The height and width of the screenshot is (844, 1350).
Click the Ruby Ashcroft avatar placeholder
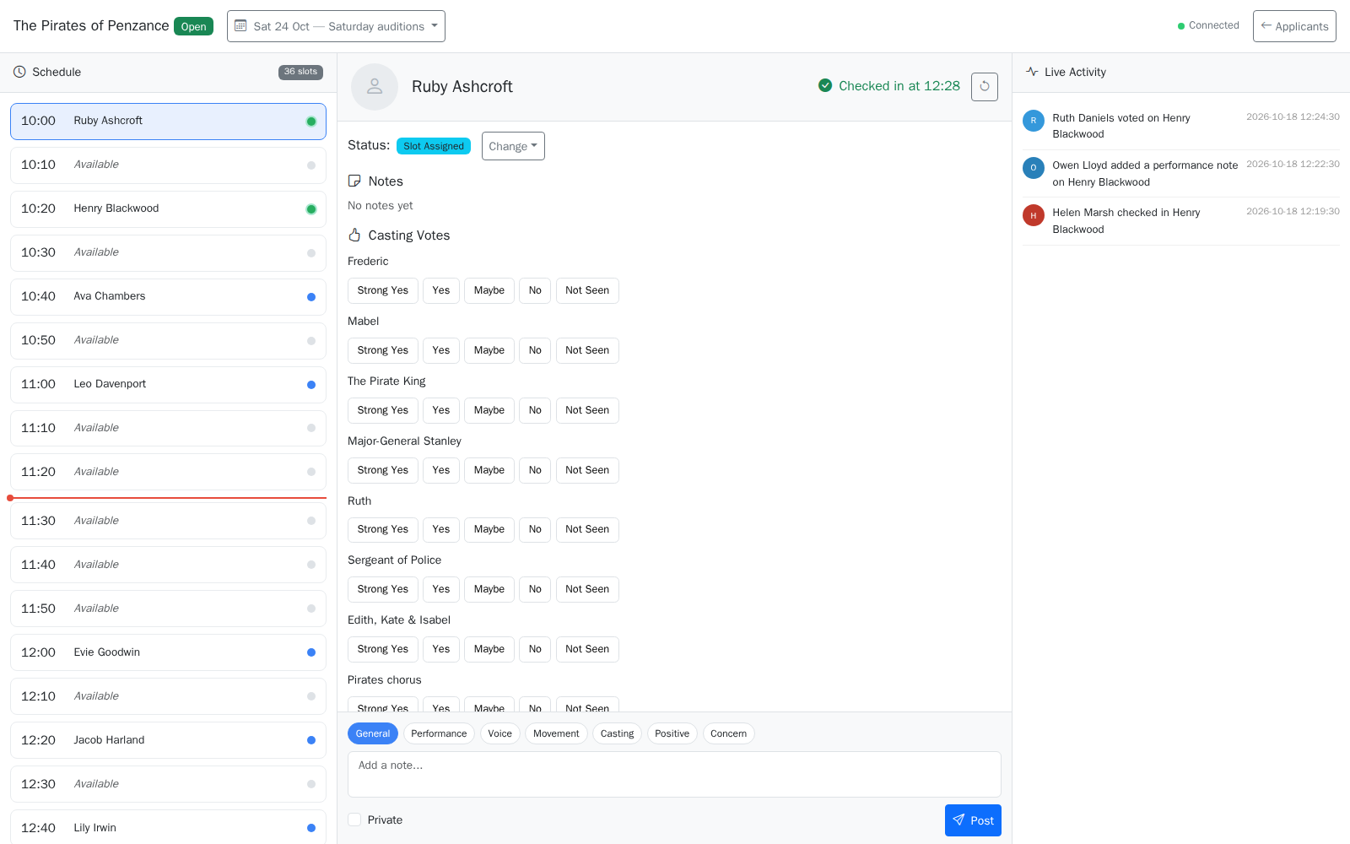375,86
